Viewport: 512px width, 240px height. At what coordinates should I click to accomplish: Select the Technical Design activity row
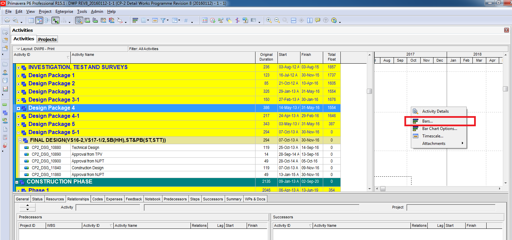click(85, 148)
